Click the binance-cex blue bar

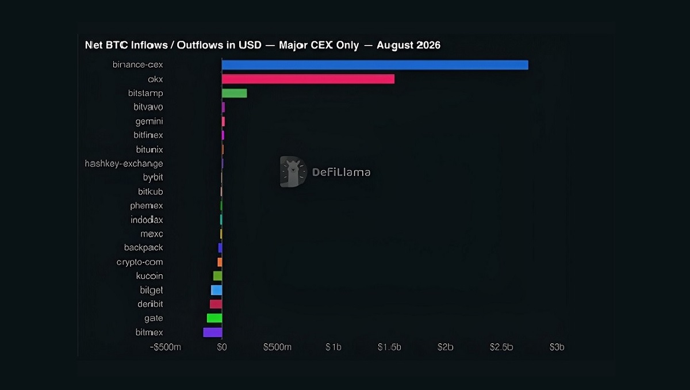(375, 65)
